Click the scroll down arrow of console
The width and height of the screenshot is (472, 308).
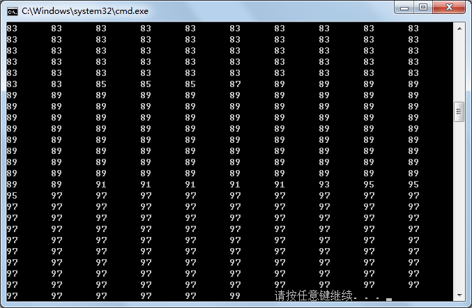(x=459, y=295)
